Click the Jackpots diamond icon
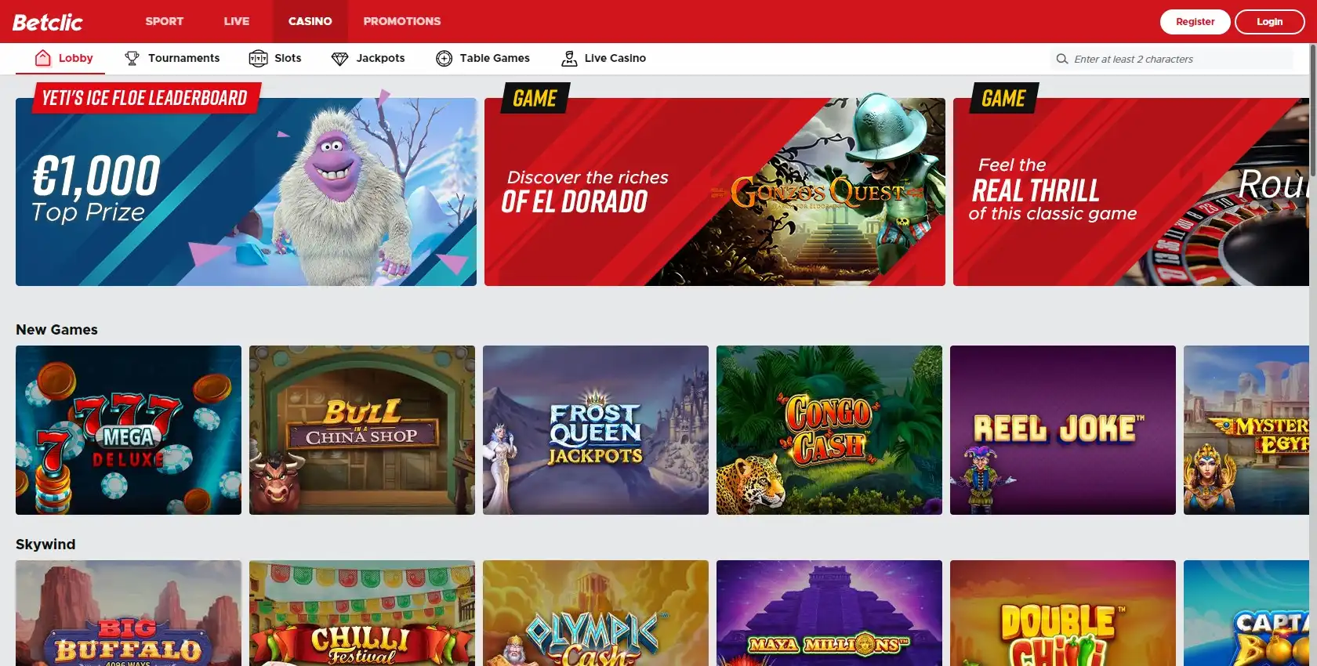 click(339, 58)
